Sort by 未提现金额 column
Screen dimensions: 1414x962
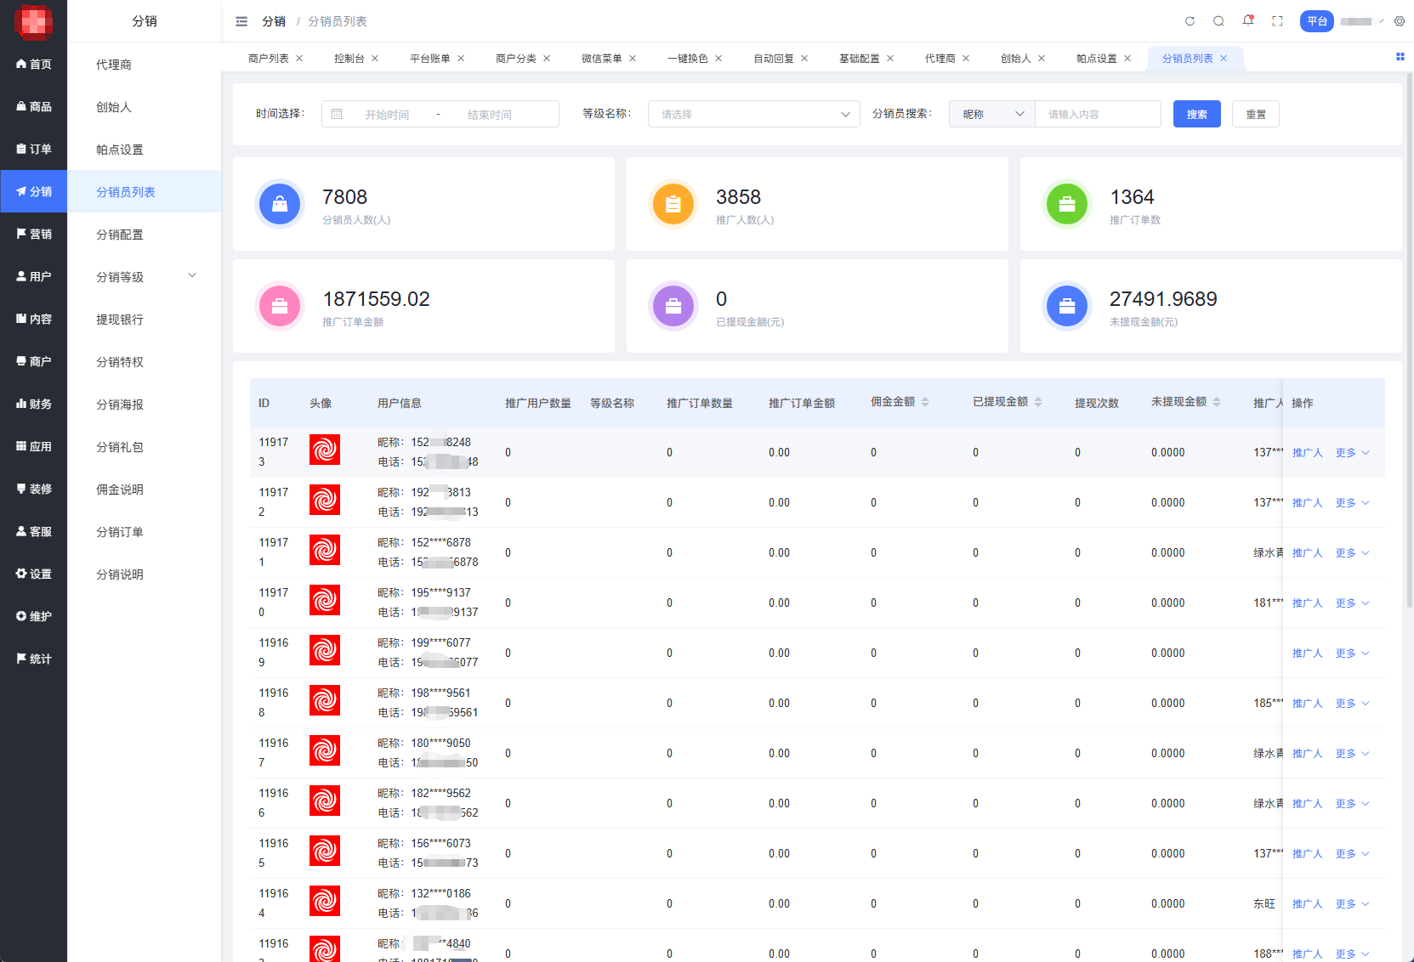(x=1216, y=402)
